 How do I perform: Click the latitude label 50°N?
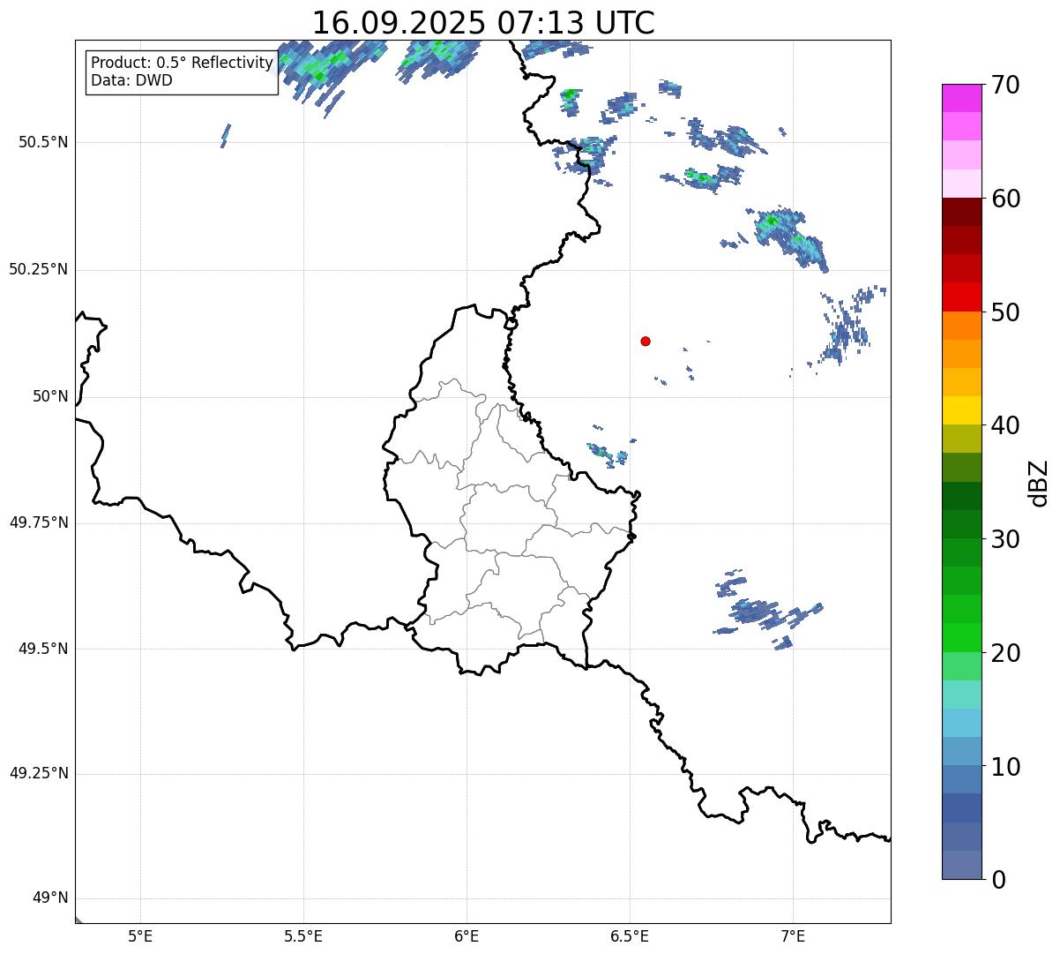pos(50,397)
